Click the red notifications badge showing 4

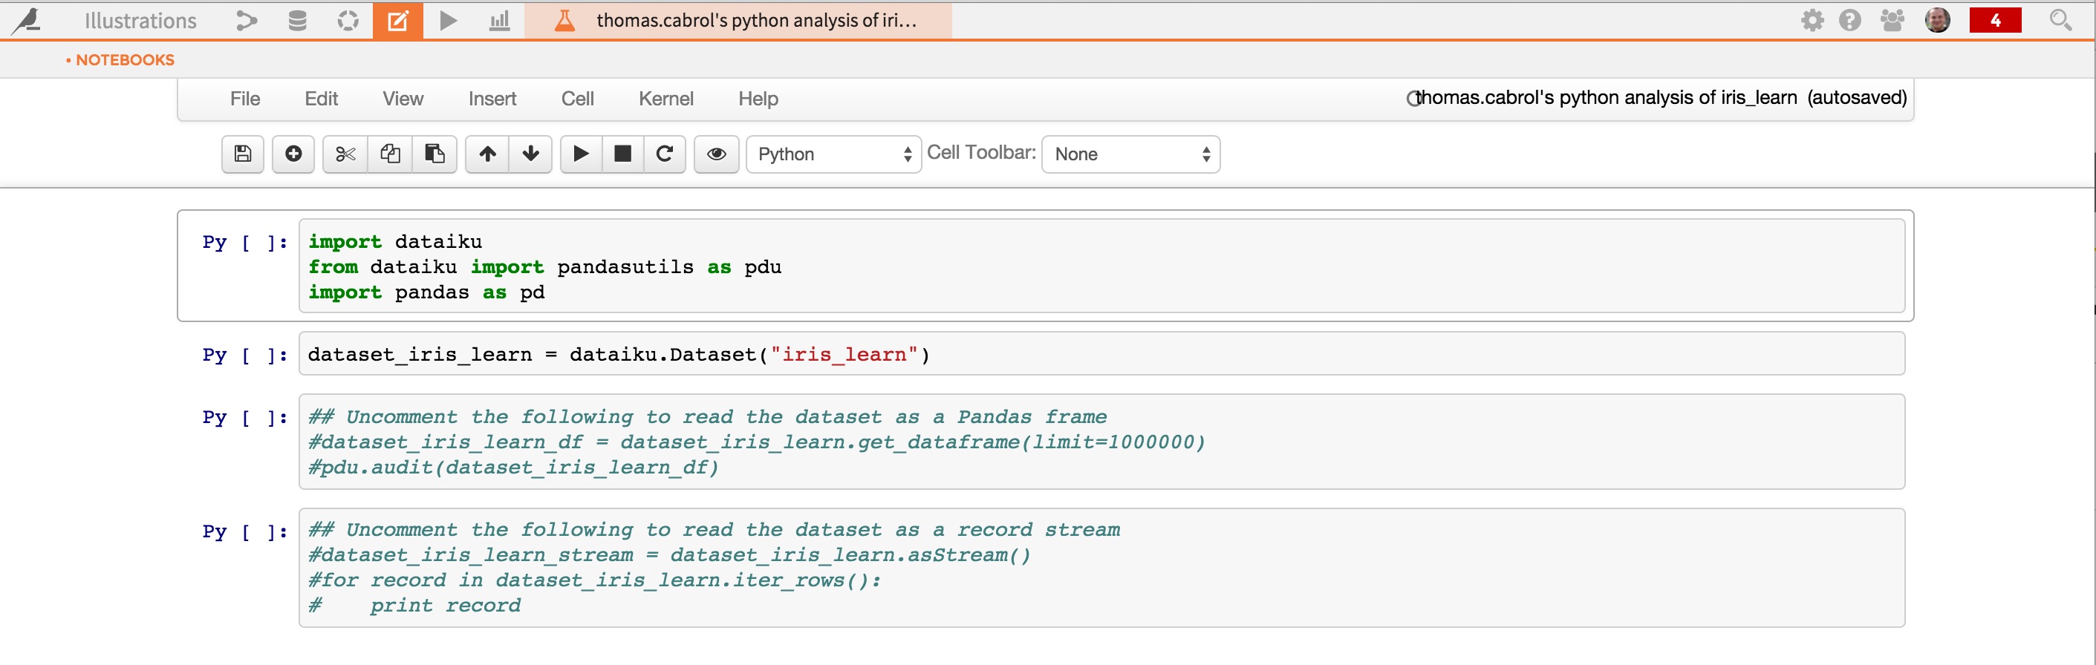tap(1995, 20)
